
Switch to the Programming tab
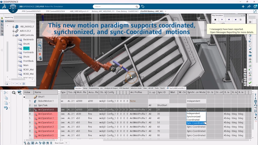click(94, 88)
